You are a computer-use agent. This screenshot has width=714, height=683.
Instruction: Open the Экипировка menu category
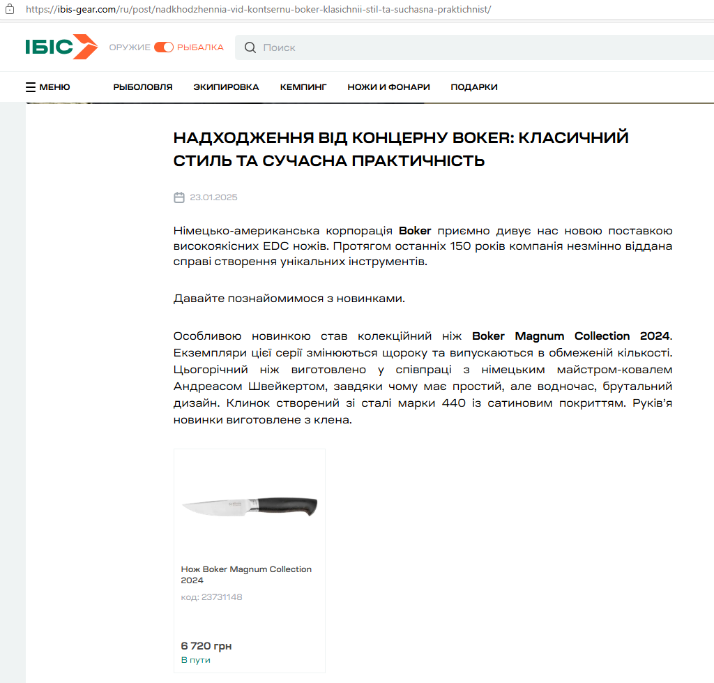[226, 87]
